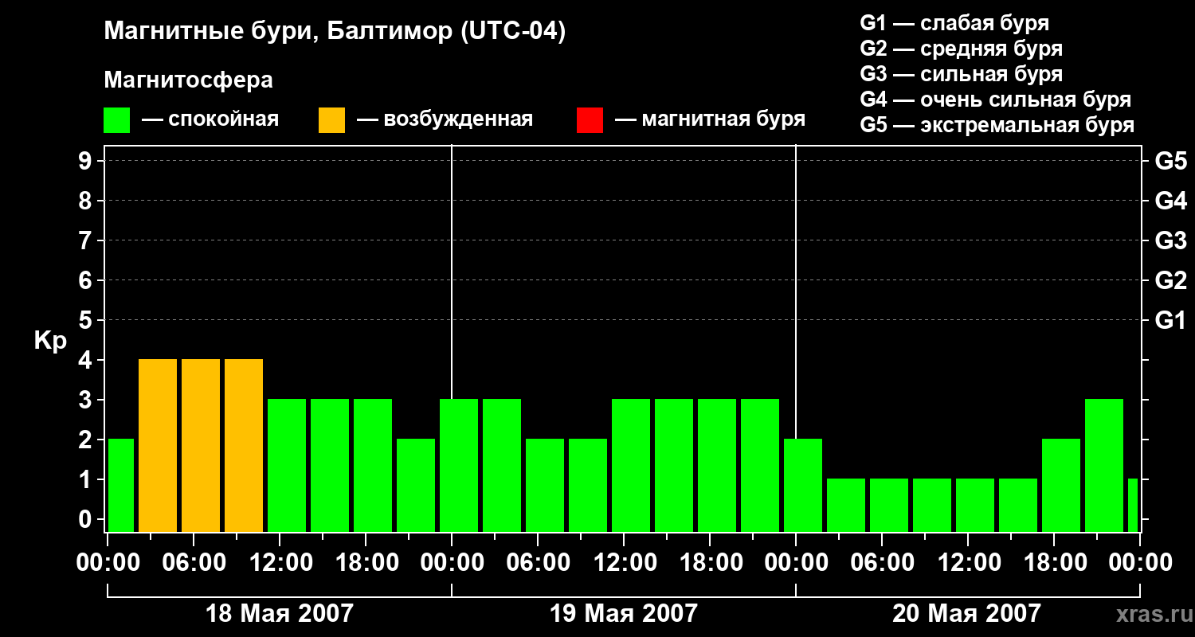Image resolution: width=1195 pixels, height=637 pixels.
Task: Click the '20 Мая 2007' date label
Action: [966, 613]
